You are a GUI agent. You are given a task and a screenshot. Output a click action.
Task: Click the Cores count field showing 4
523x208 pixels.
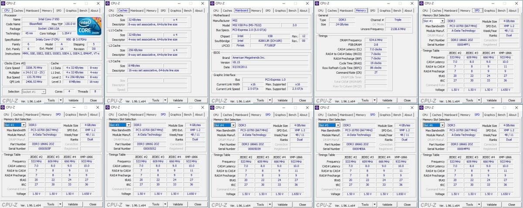(68, 92)
